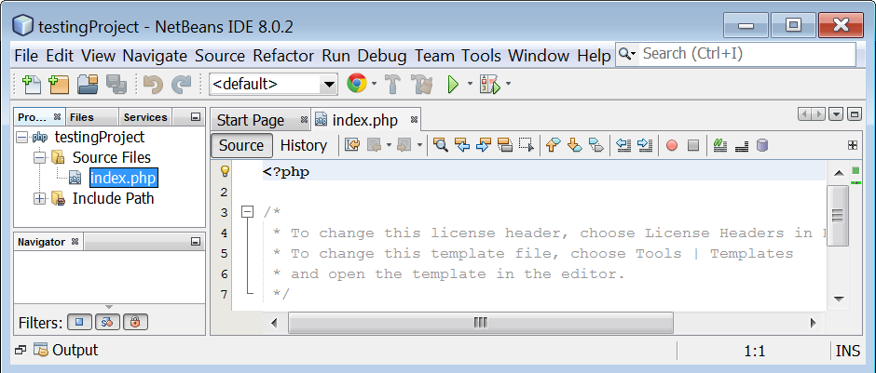Toggle the middle Navigator filter button
876x373 pixels.
click(107, 322)
